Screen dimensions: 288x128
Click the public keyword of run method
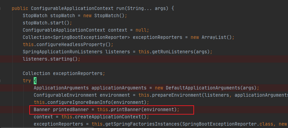(20, 9)
